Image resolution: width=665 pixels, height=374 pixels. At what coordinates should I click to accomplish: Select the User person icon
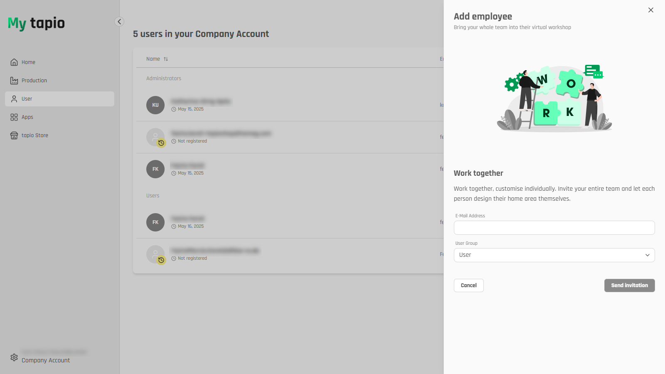point(14,99)
